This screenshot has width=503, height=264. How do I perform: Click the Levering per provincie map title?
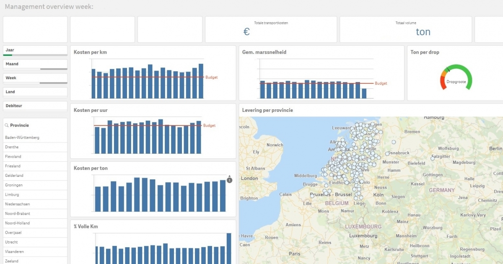coord(267,110)
